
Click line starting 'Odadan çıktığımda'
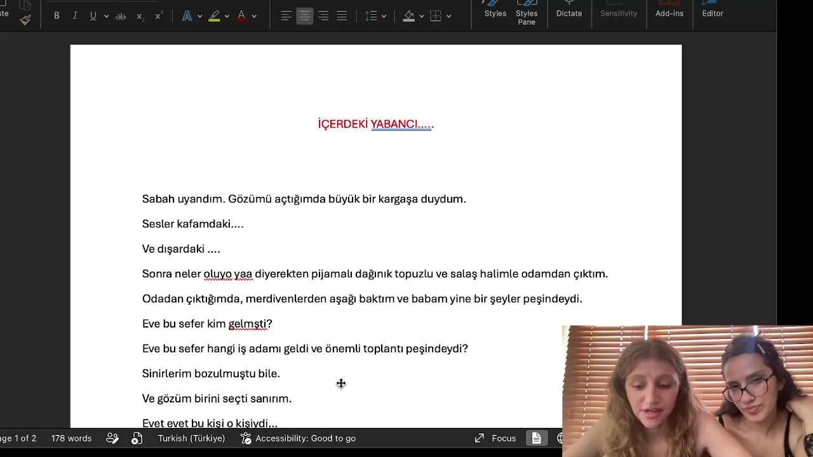pyautogui.click(x=362, y=298)
